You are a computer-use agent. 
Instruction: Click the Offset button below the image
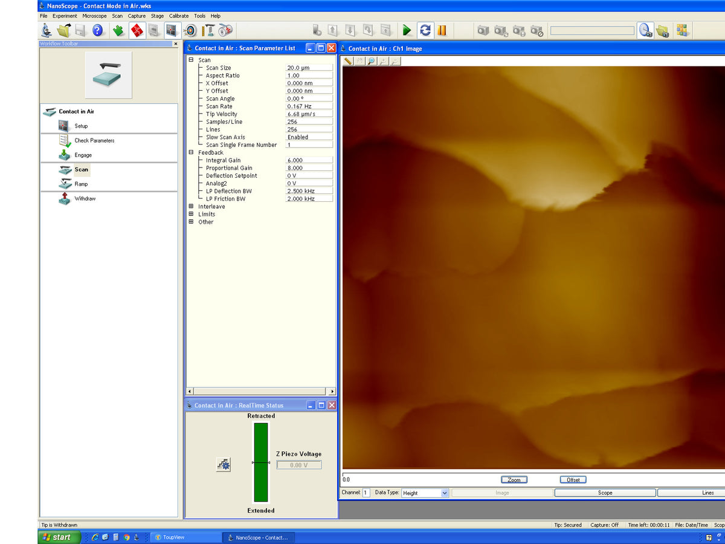click(573, 480)
